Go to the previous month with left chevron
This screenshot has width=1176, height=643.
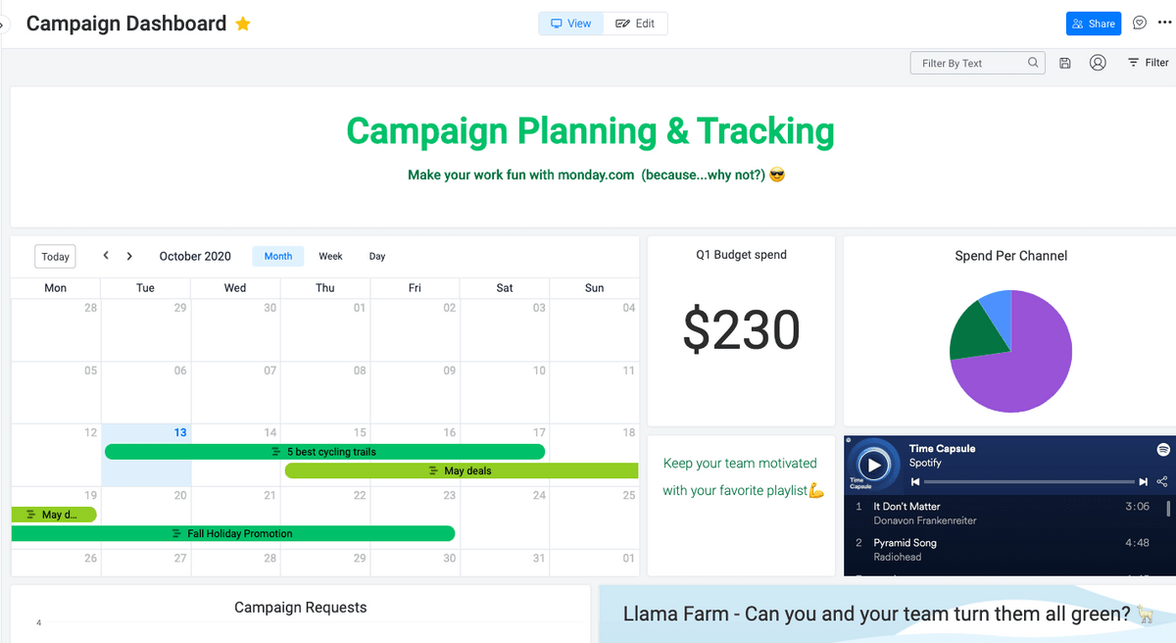click(x=106, y=256)
